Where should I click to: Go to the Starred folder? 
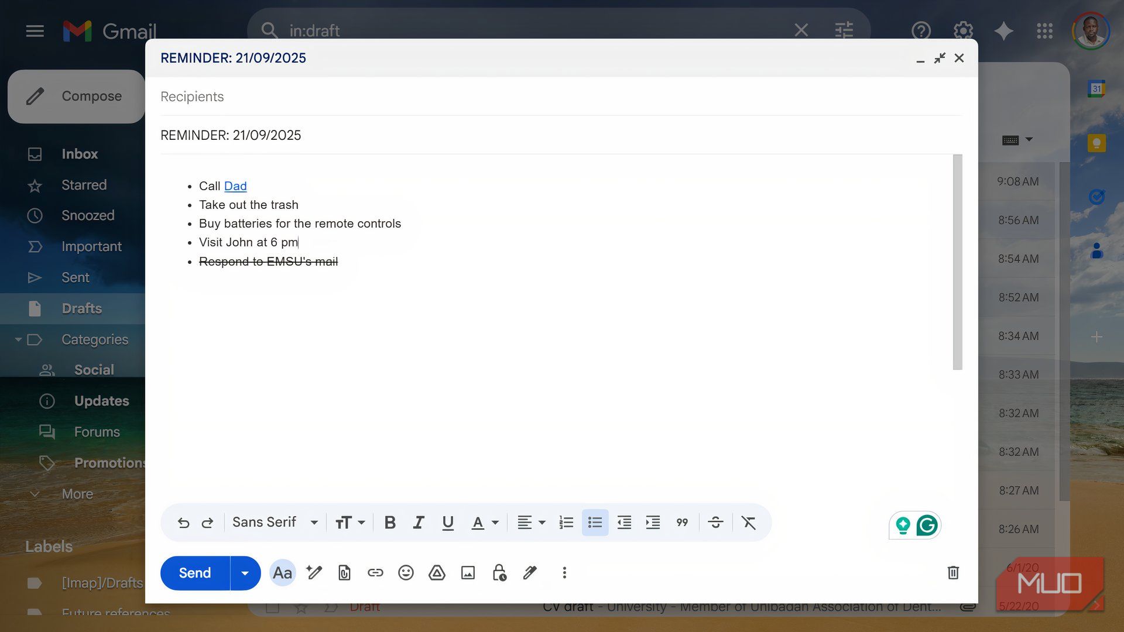pos(84,185)
